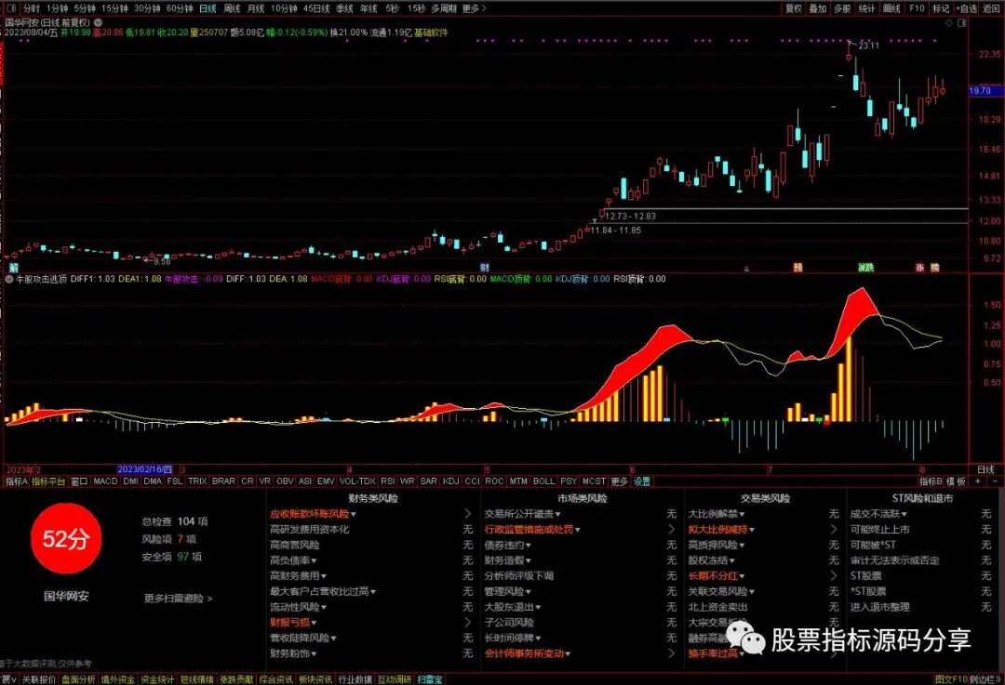The image size is (1005, 685).
Task: Click the diamond icon at chart top-right
Action: pyautogui.click(x=949, y=22)
